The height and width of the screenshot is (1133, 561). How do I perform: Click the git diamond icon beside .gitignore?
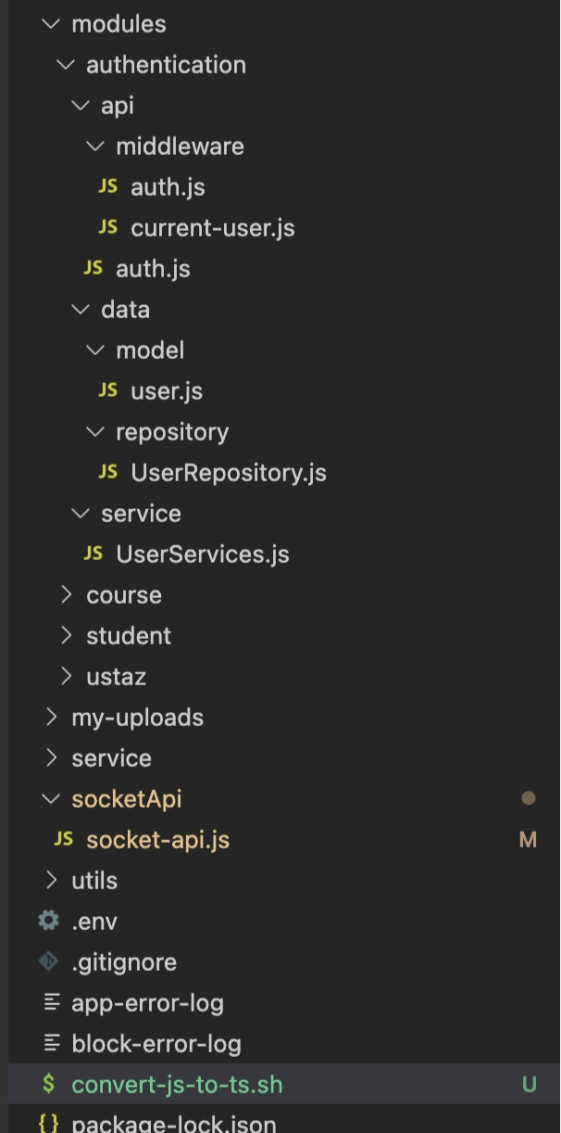[48, 961]
